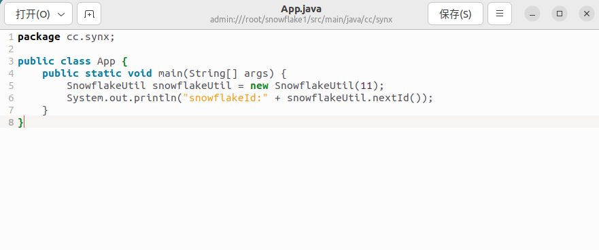Viewport: 599px width, 250px height.
Task: Close the App.java window
Action: [x=587, y=14]
